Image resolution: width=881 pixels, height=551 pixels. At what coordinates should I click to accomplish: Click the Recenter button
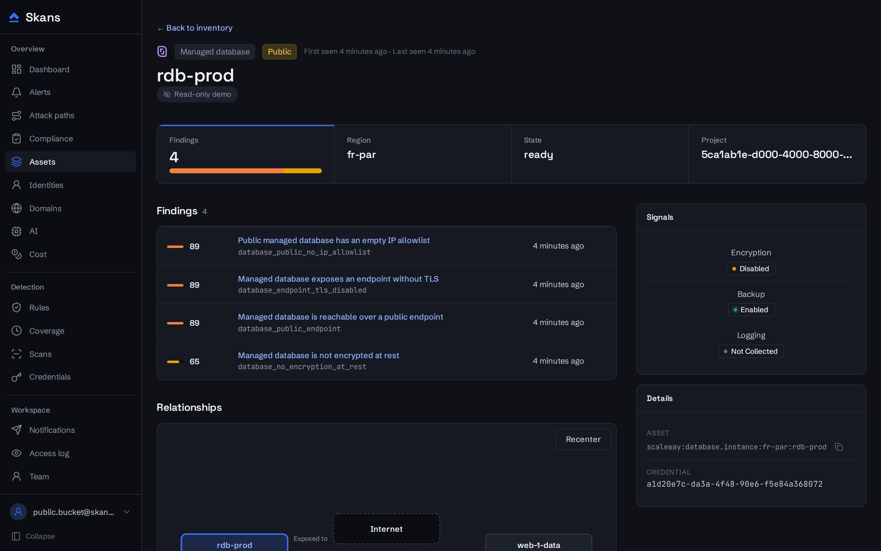click(x=583, y=439)
